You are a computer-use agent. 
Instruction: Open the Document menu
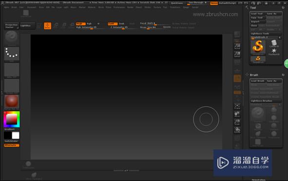[32, 7]
